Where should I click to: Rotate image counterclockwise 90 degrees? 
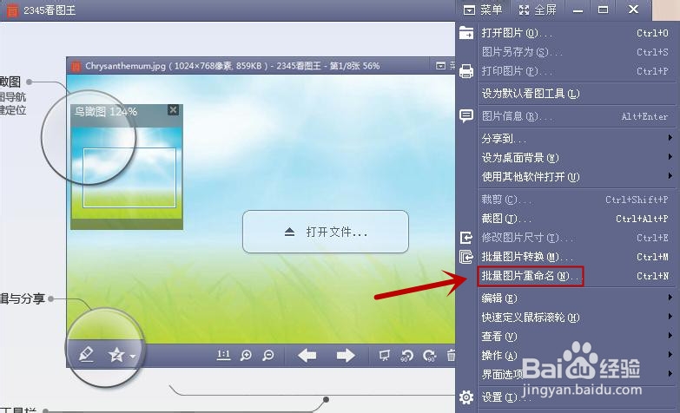pyautogui.click(x=406, y=356)
